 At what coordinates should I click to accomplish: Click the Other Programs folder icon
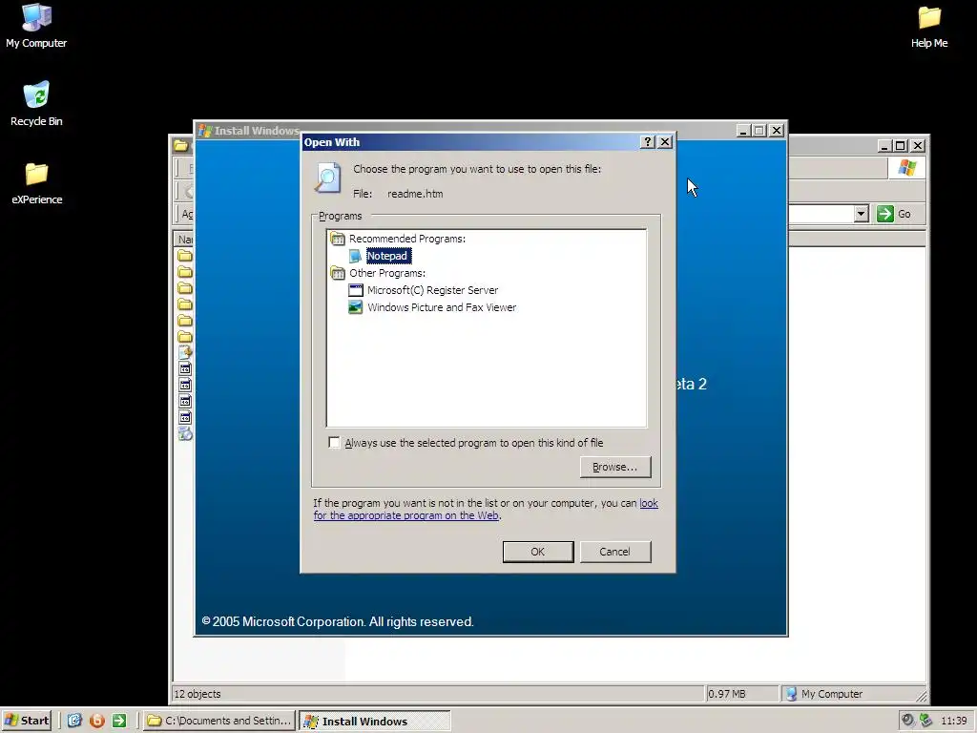[338, 273]
